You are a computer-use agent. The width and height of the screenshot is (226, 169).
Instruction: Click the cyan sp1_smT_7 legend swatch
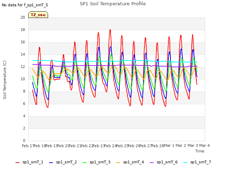coord(185,163)
